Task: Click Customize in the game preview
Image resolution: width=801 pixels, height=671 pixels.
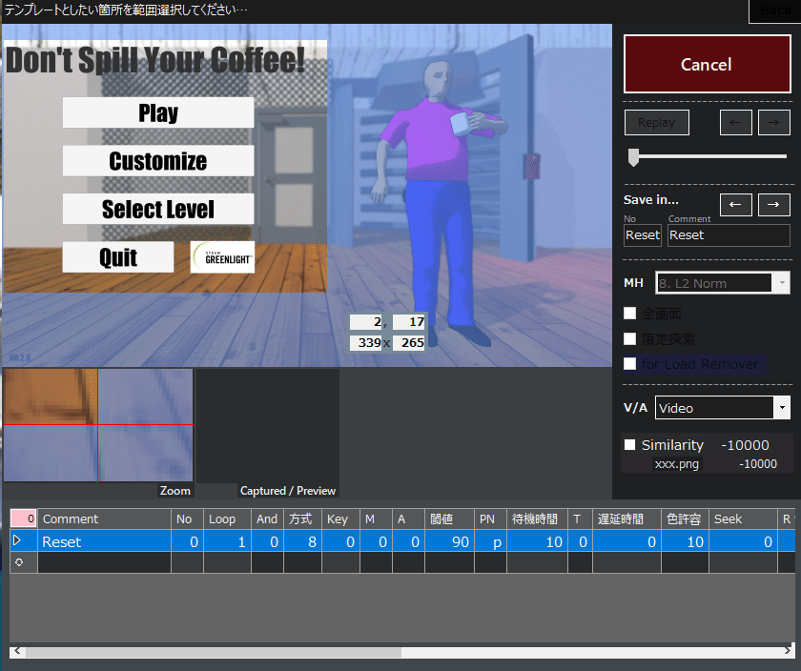Action: [x=158, y=161]
